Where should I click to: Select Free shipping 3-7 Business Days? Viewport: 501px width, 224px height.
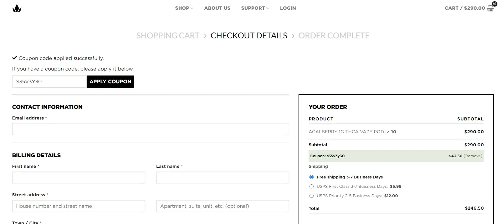tap(311, 177)
